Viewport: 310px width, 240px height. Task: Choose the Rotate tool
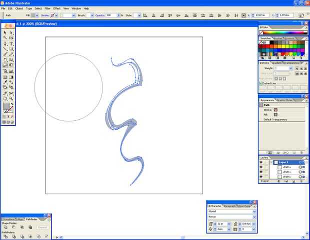(5, 59)
